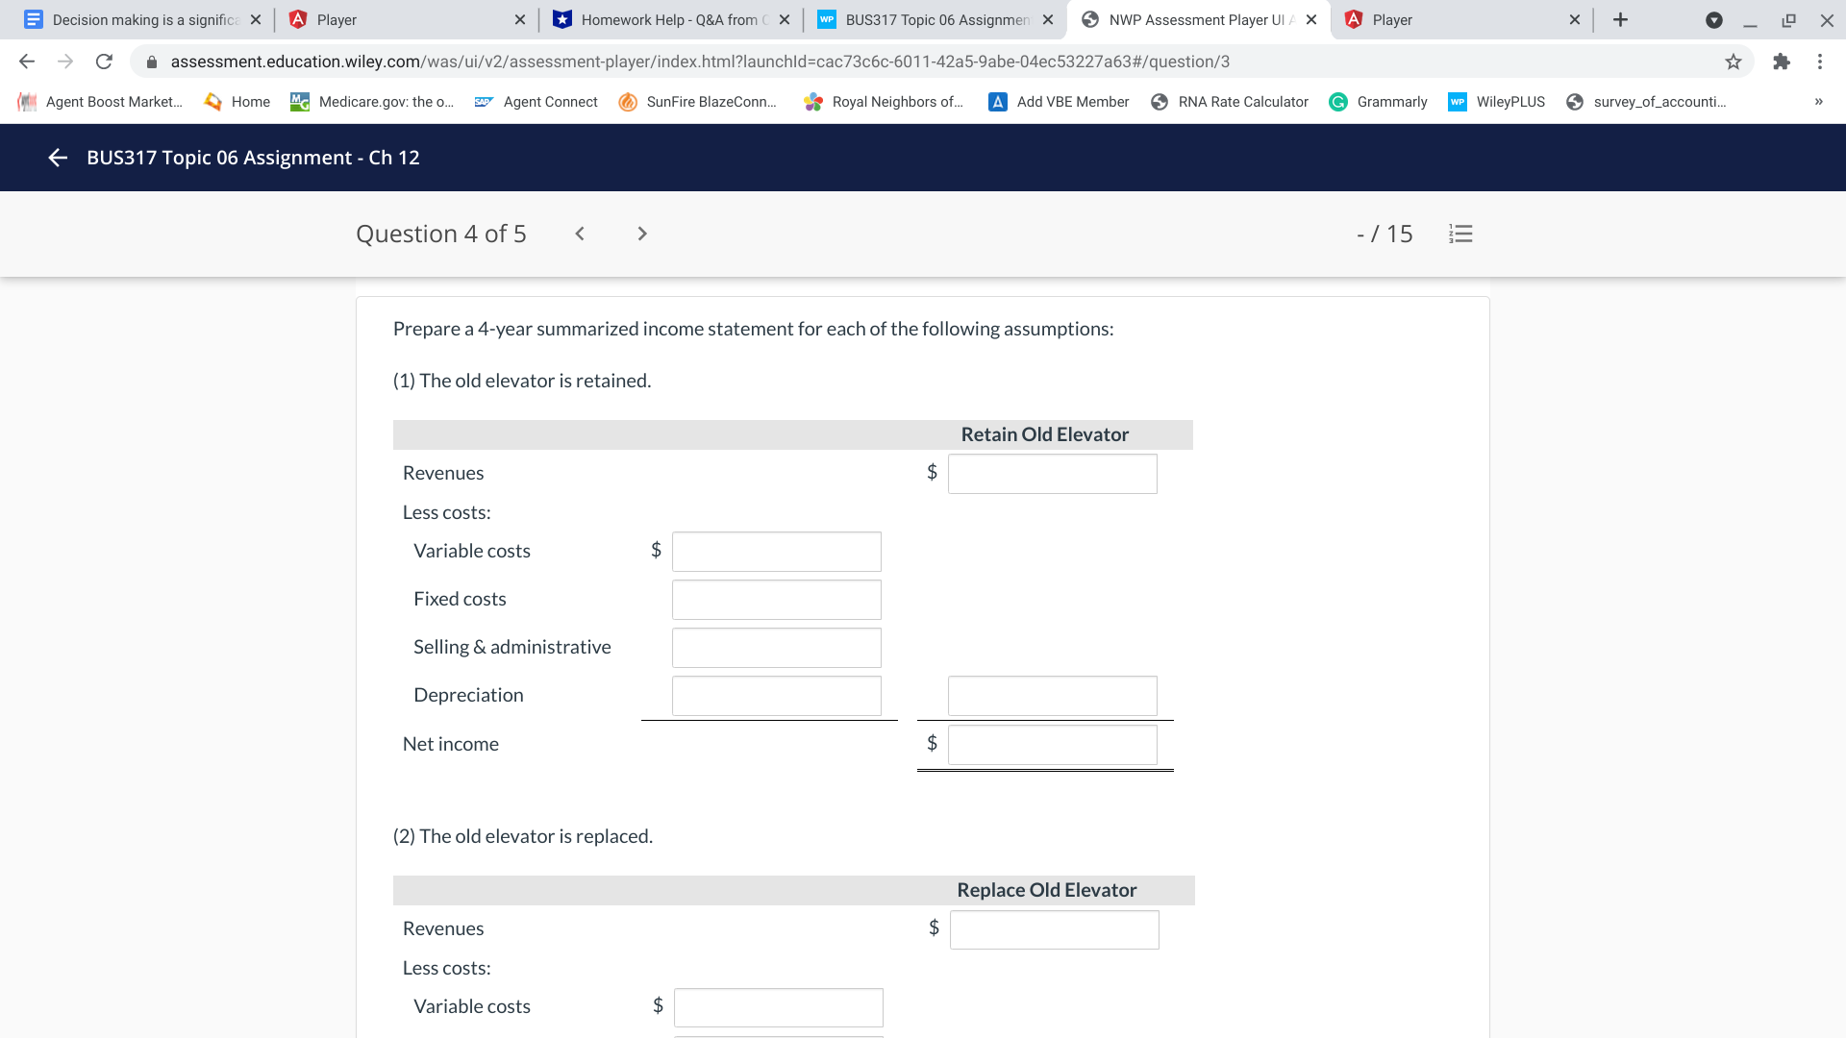
Task: Go to previous question chevron
Action: (580, 234)
